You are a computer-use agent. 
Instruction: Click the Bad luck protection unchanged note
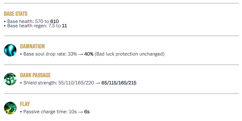[x=130, y=54]
